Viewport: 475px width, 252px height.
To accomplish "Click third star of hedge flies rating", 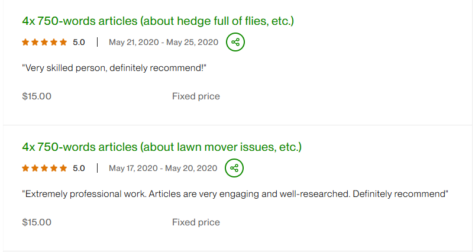I will [44, 43].
